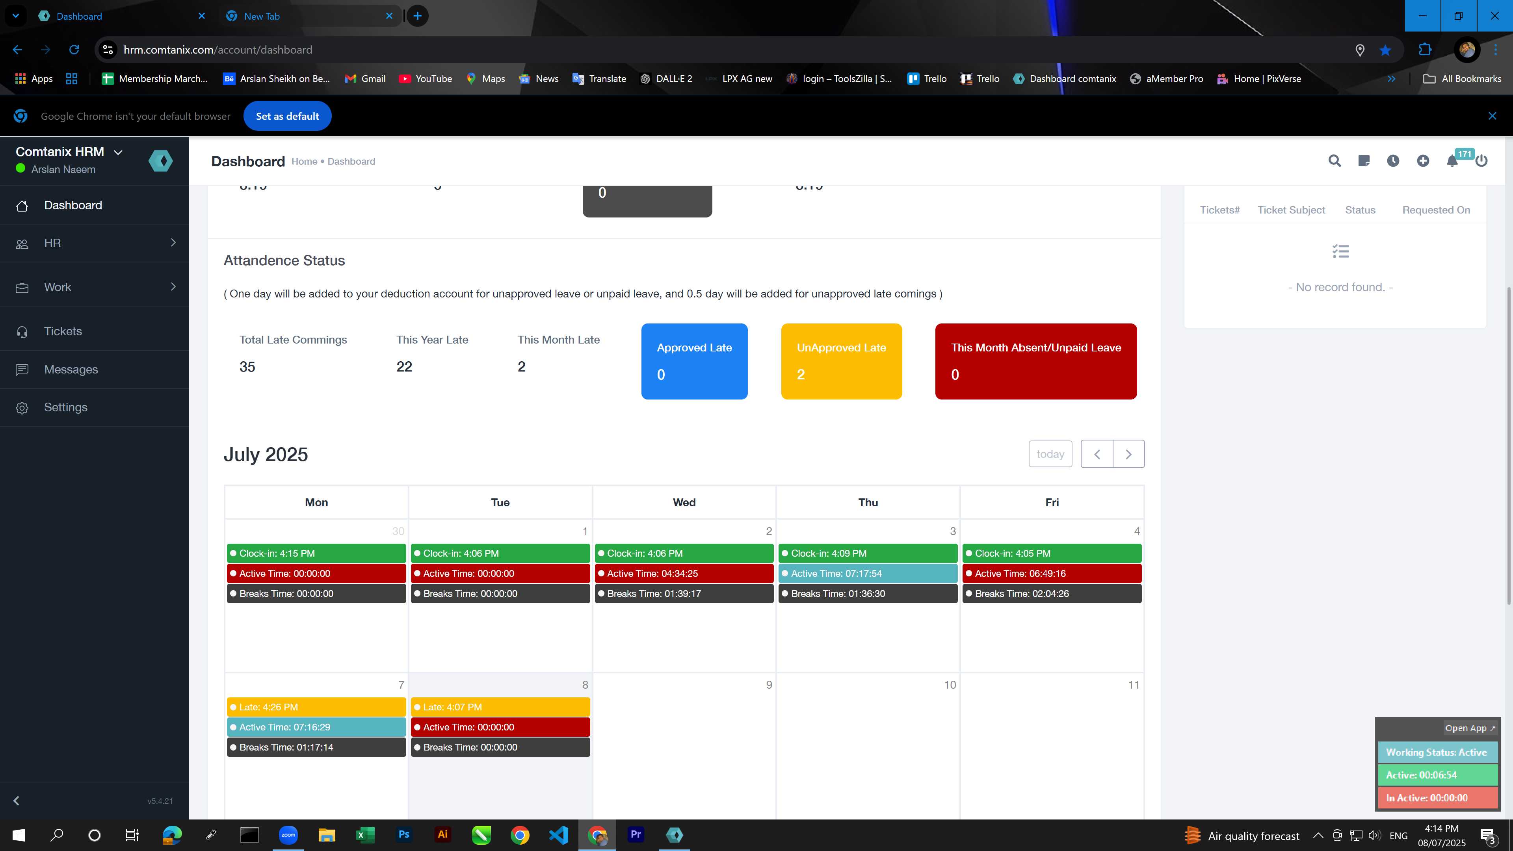Open sticky notes icon in header
Image resolution: width=1513 pixels, height=851 pixels.
pos(1364,161)
